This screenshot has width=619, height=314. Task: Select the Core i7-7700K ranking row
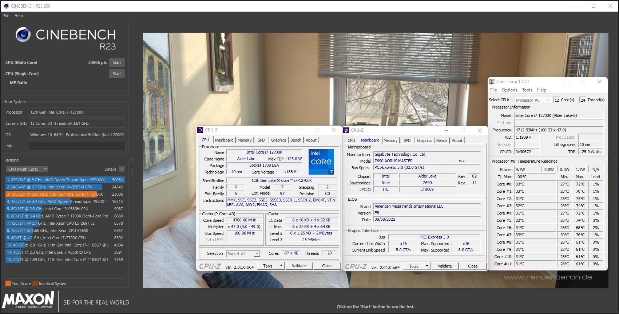coord(65,238)
